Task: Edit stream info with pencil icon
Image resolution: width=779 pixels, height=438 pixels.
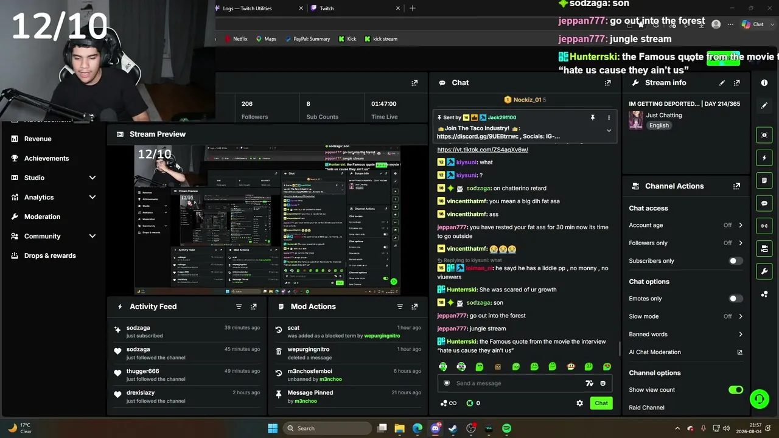Action: [x=722, y=83]
